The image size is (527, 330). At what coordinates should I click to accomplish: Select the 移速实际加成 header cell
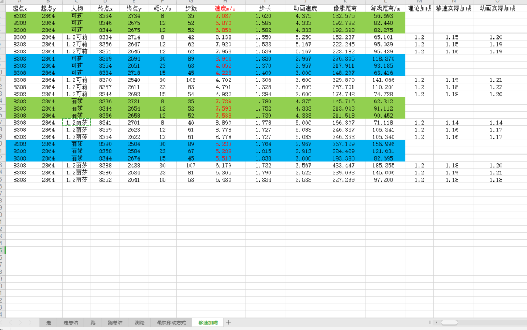tap(454, 8)
